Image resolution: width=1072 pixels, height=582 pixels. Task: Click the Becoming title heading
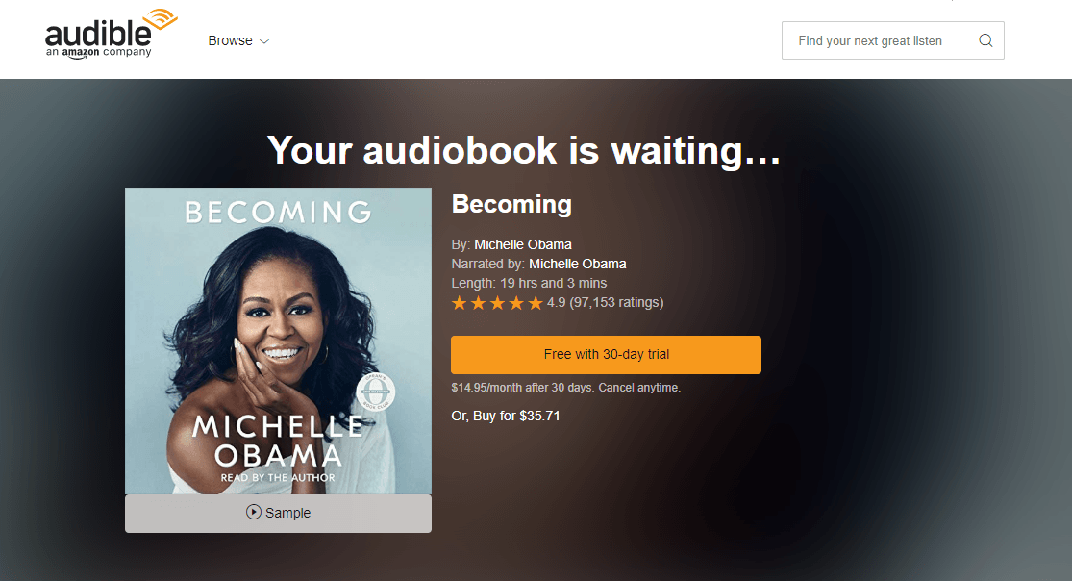(511, 204)
